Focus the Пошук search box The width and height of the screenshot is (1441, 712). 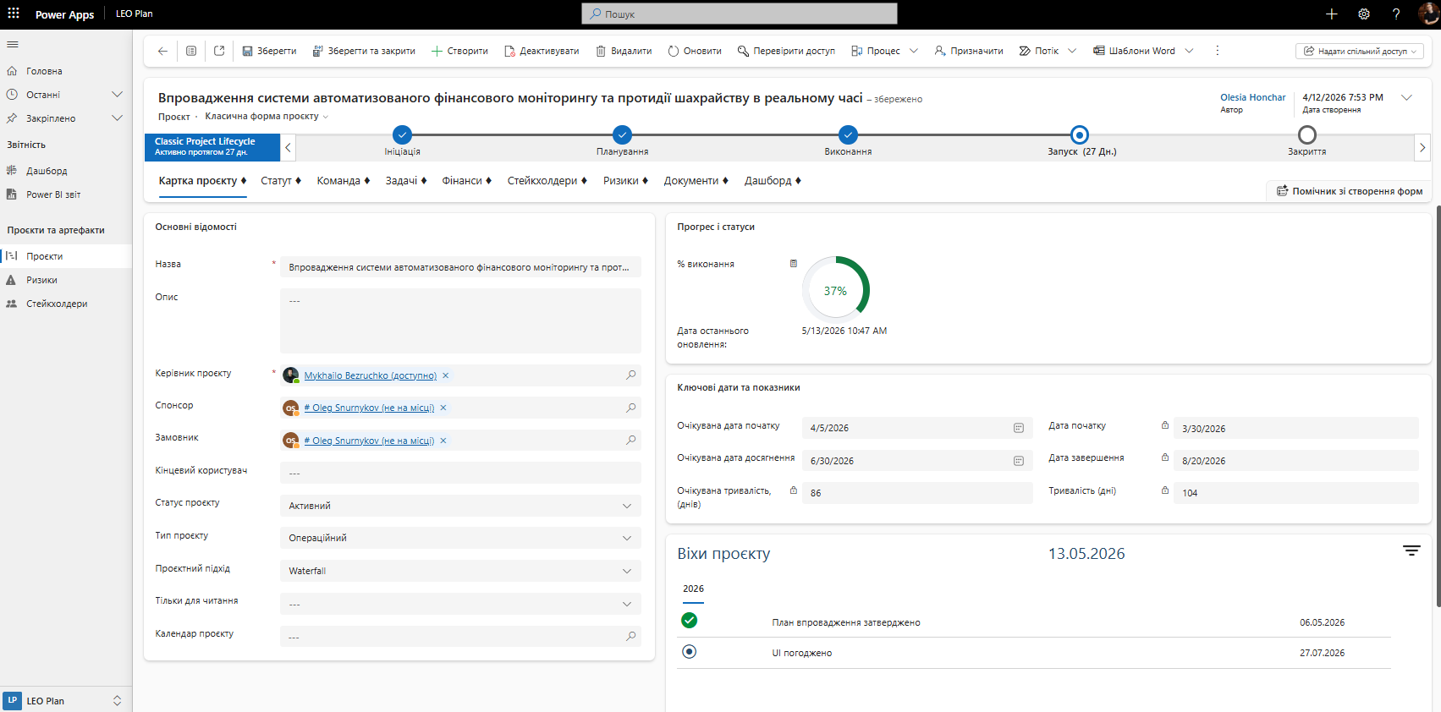[x=740, y=14]
